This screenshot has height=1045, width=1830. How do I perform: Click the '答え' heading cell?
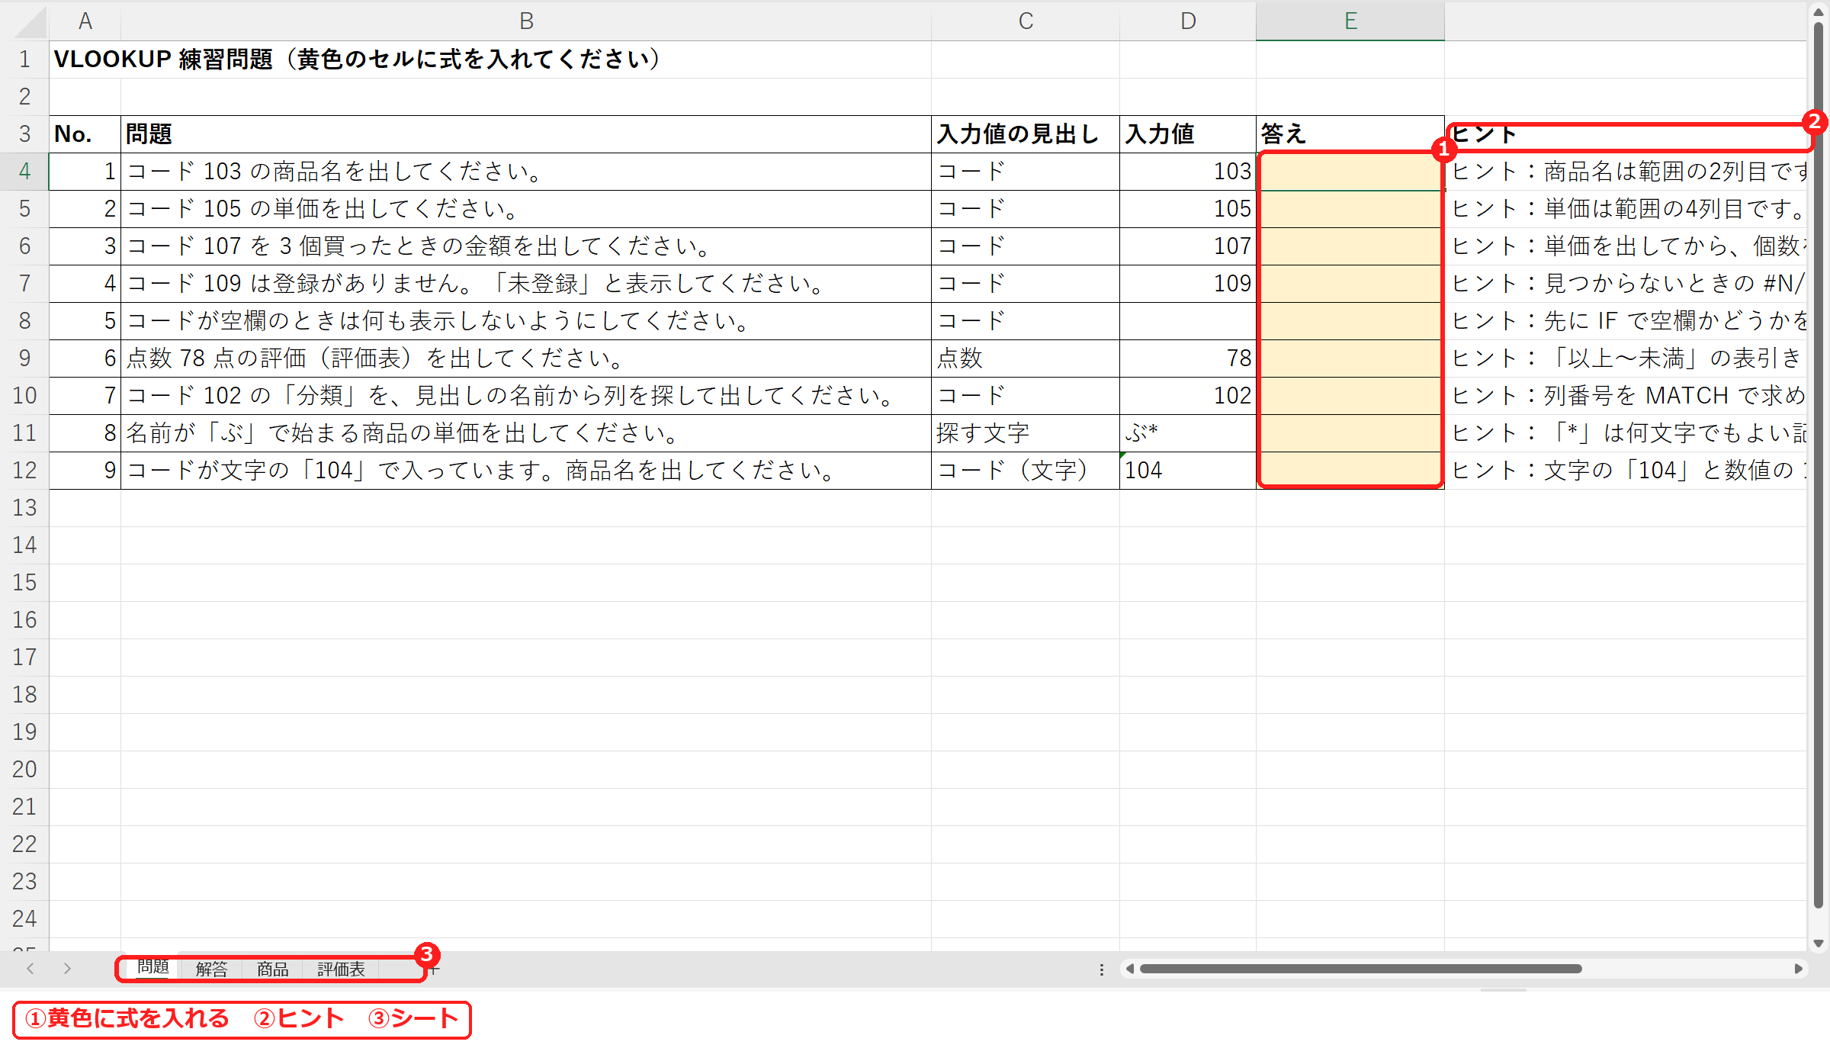tap(1350, 134)
